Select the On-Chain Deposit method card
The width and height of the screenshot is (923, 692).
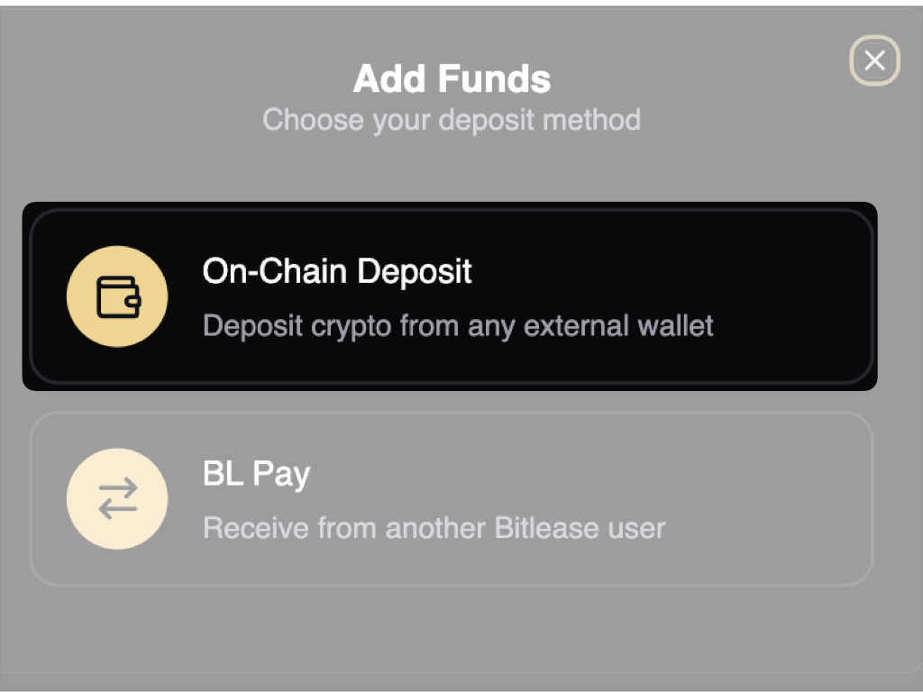pos(451,296)
